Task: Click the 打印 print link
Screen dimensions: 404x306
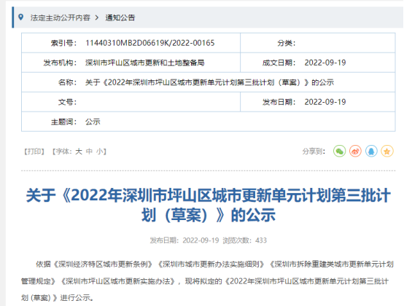Action: (x=34, y=152)
